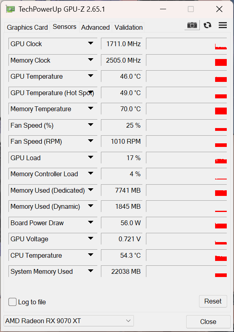Open the Fan Speed (RPM) dropdown arrow

tap(90, 141)
